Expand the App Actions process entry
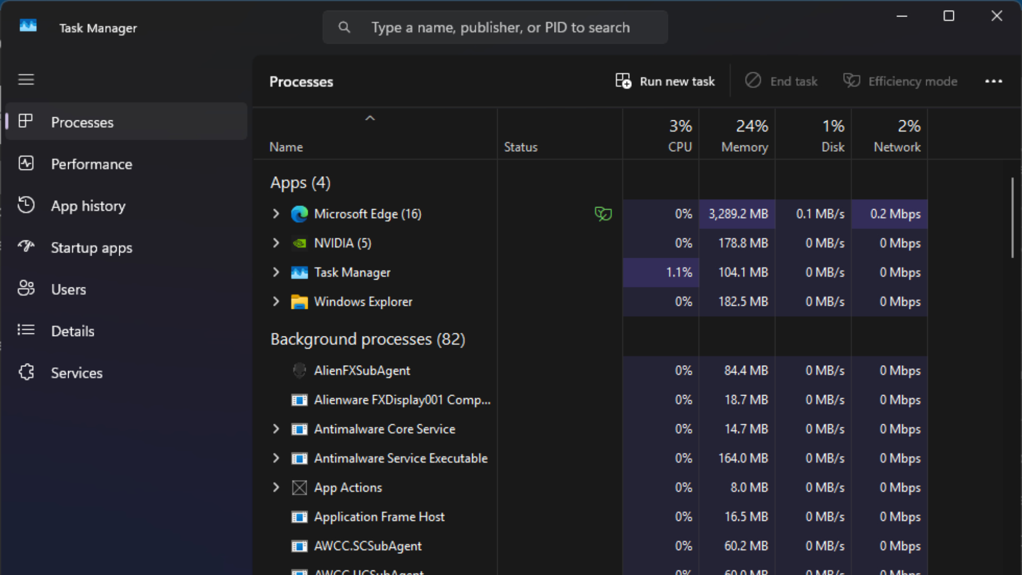This screenshot has height=575, width=1022. tap(276, 487)
